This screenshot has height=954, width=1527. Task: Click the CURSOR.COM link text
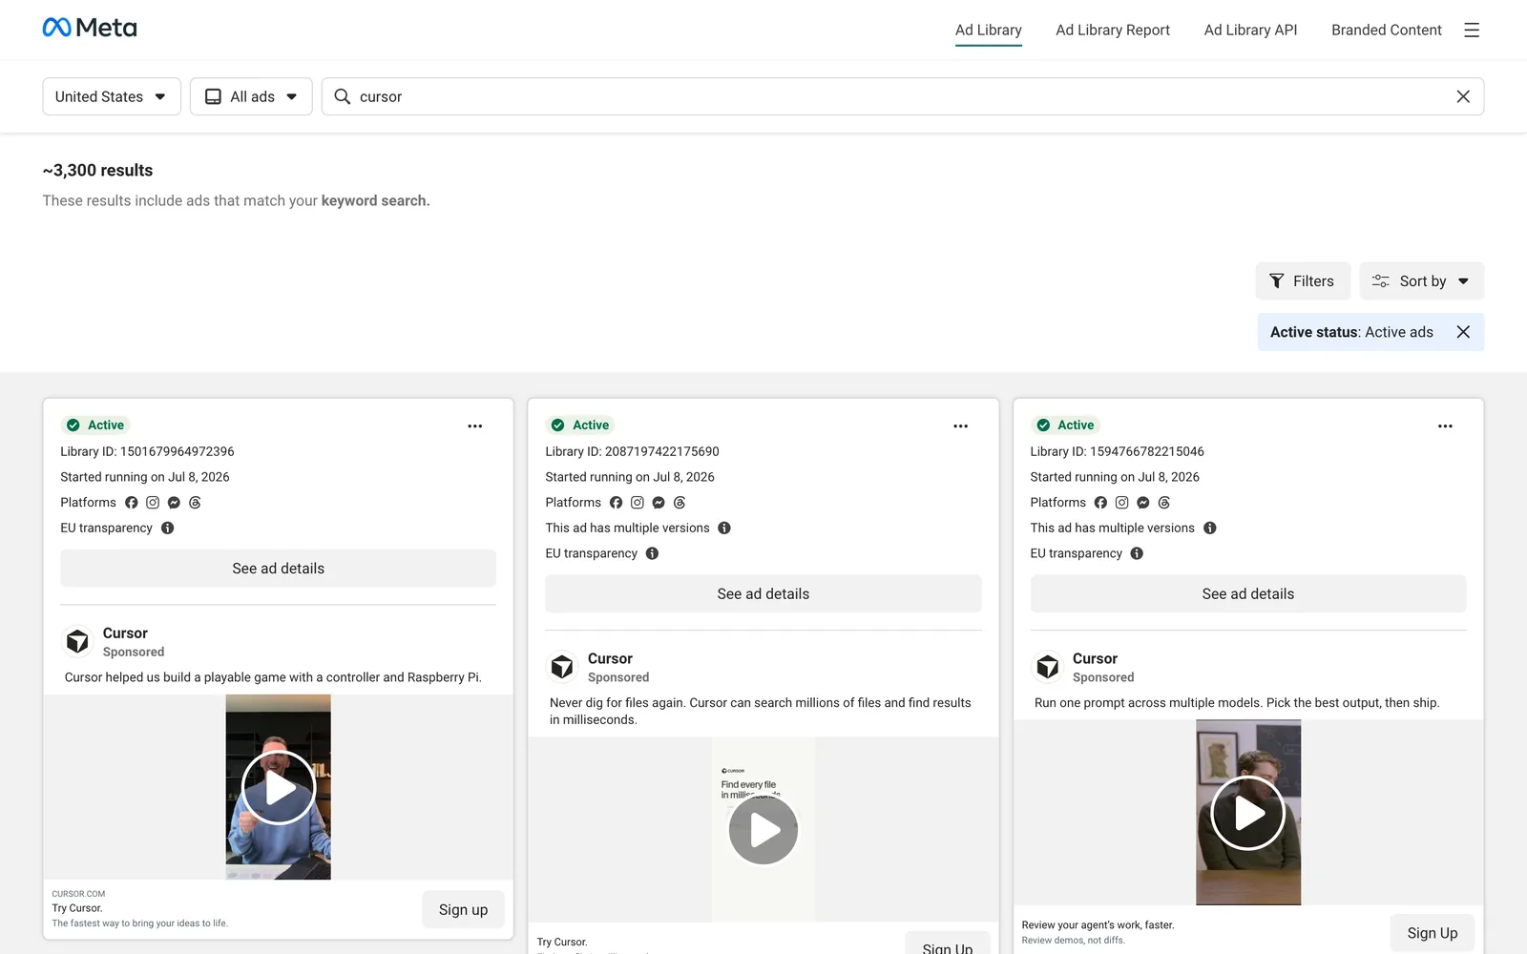click(x=78, y=894)
